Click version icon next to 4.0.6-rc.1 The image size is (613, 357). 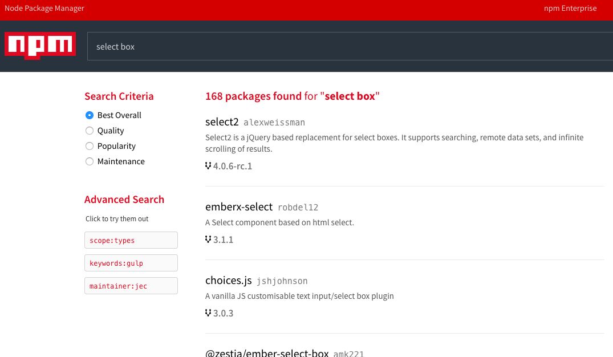208,166
